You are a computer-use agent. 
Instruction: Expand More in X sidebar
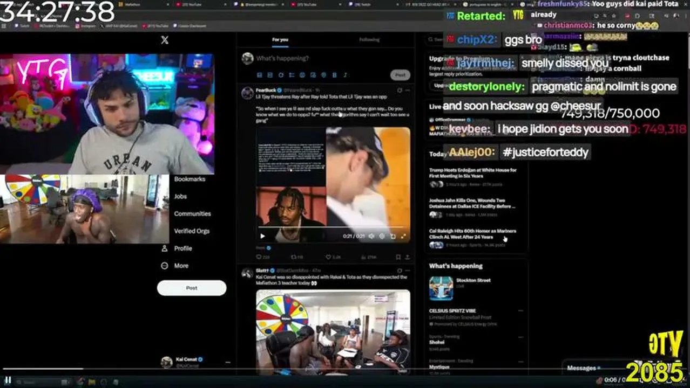[x=175, y=266]
